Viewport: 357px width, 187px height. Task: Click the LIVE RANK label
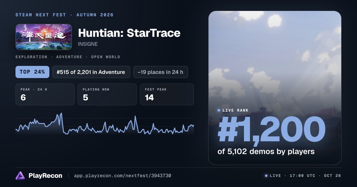click(235, 110)
